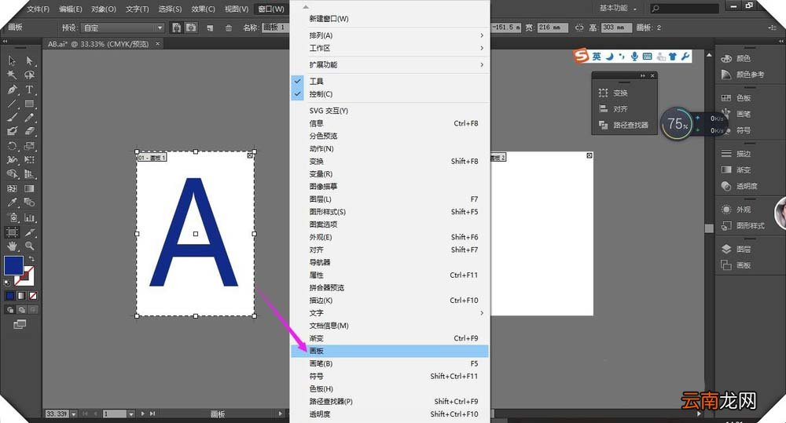Select the Rotate tool
The width and height of the screenshot is (786, 423).
[x=12, y=146]
